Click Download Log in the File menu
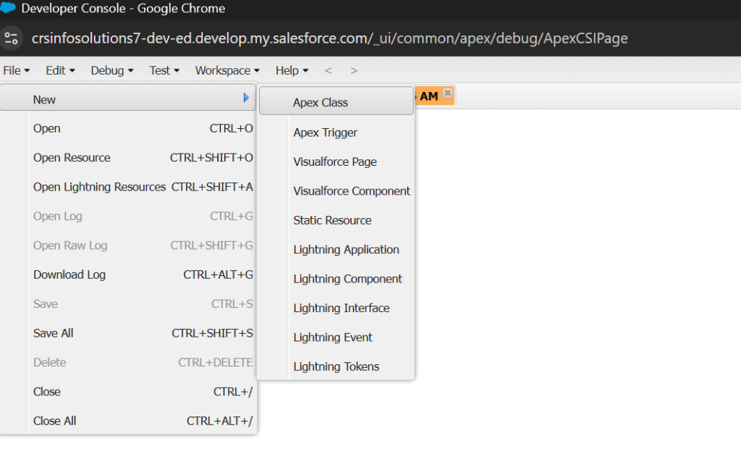This screenshot has width=741, height=457. click(69, 274)
